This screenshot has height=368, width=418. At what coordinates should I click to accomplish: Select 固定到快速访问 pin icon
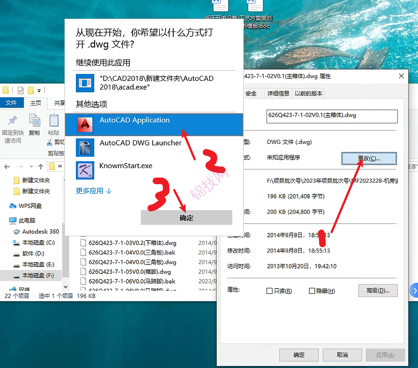(13, 126)
